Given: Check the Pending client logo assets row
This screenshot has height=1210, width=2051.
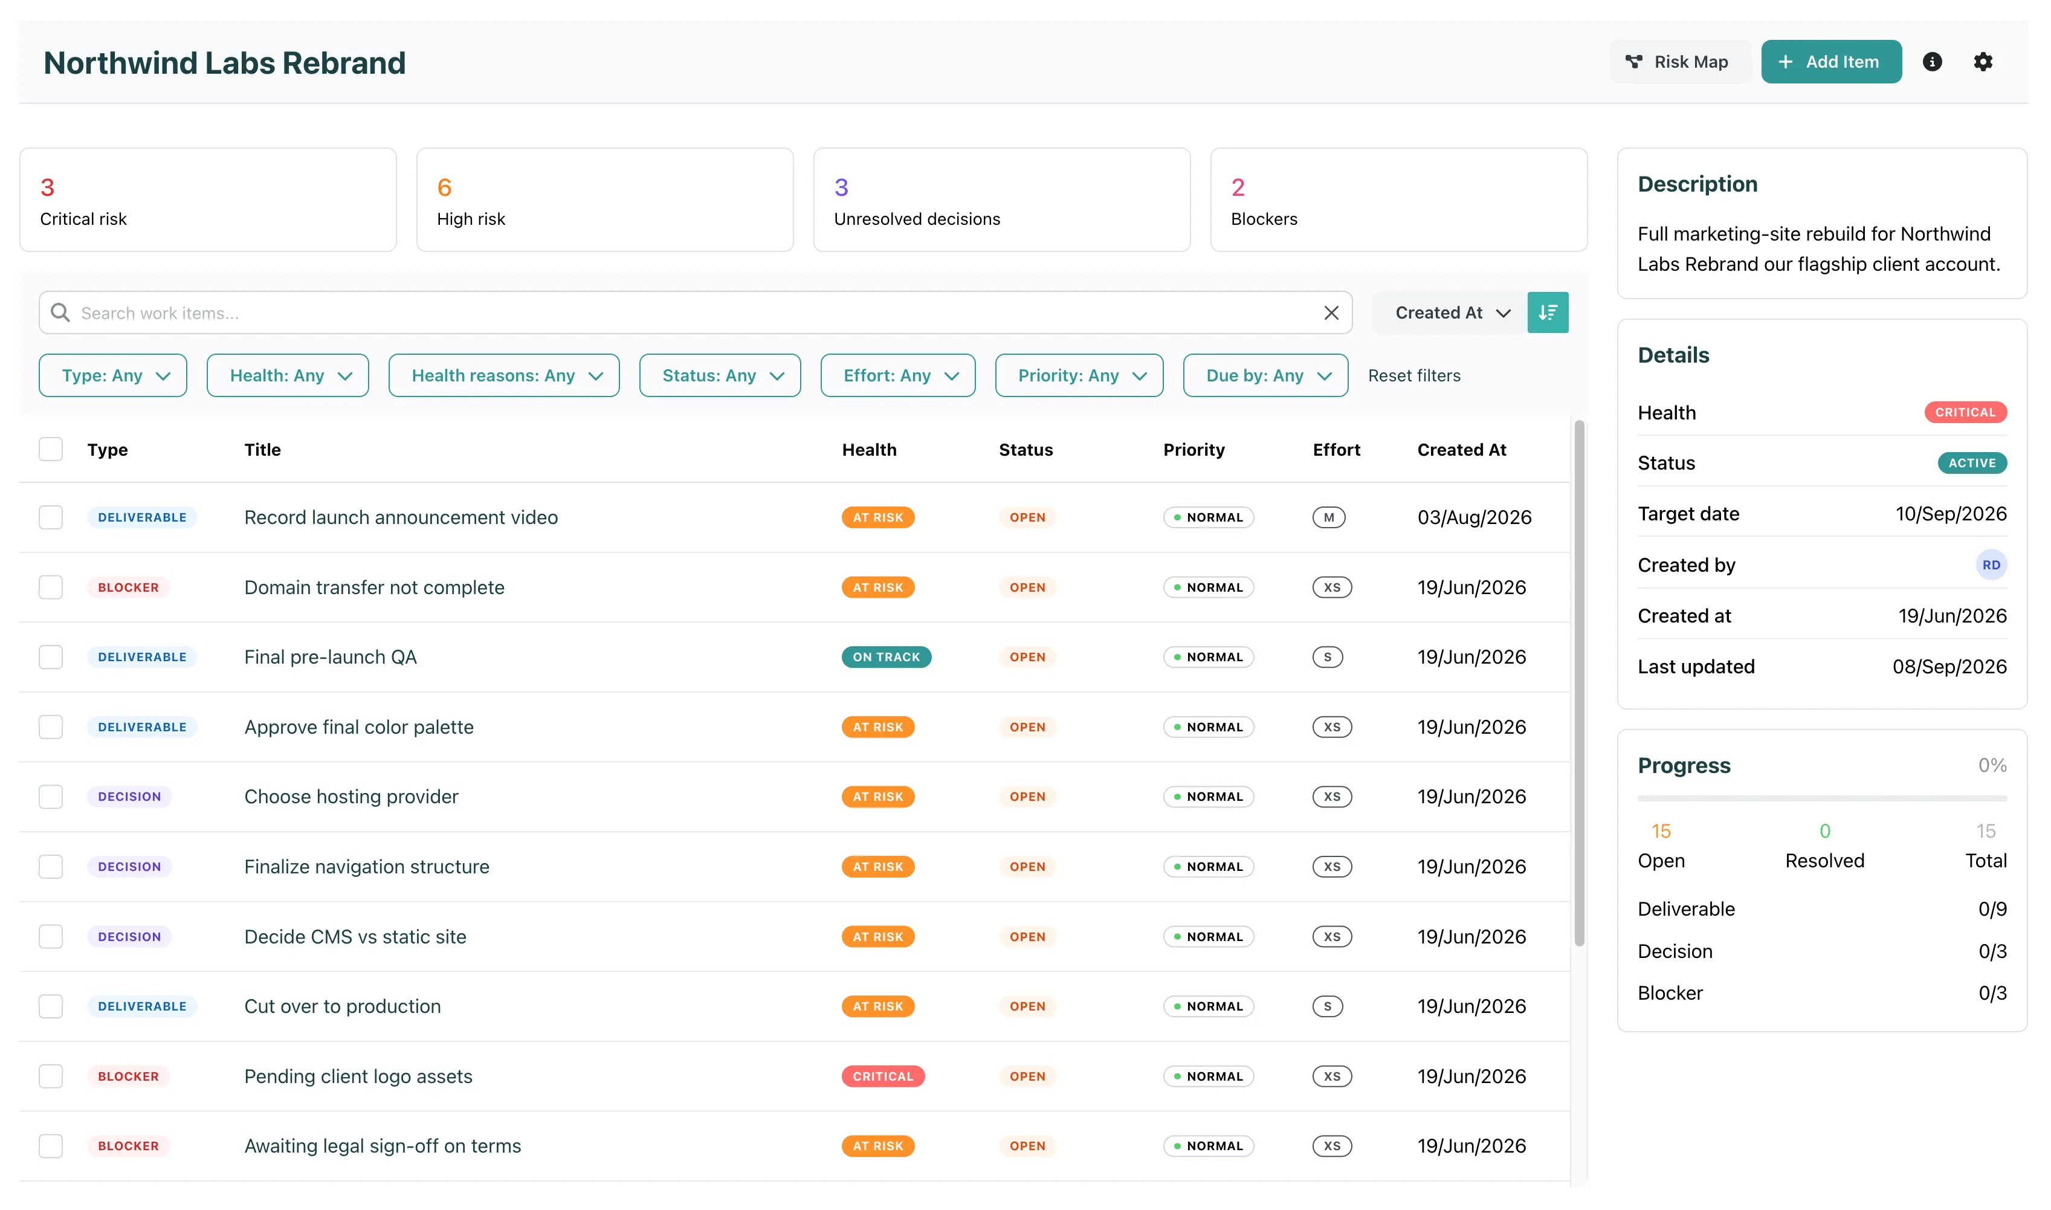Looking at the screenshot, I should pos(51,1076).
